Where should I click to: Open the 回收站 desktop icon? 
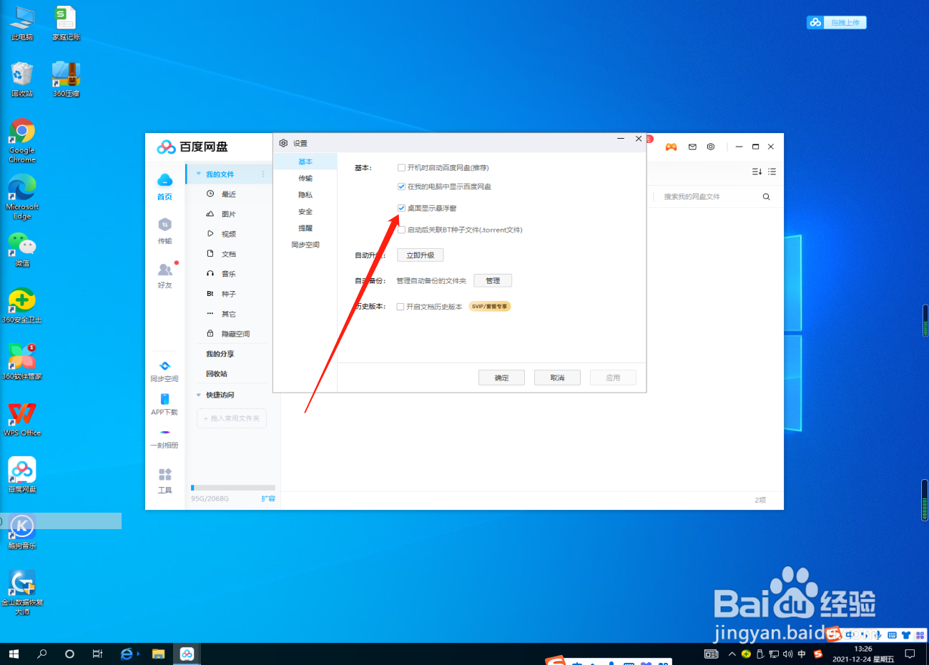coord(22,79)
